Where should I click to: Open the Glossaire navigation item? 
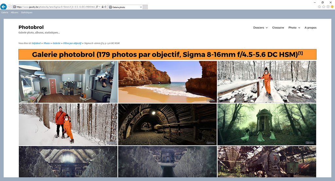(x=278, y=28)
